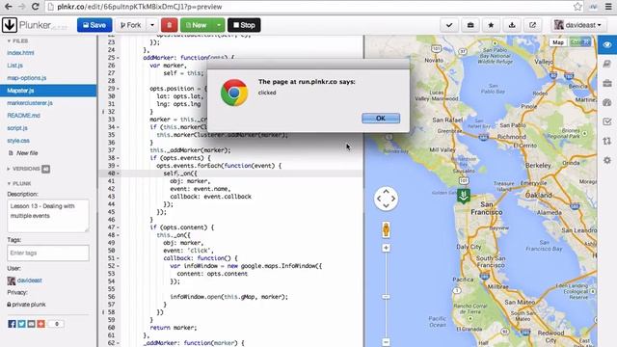This screenshot has height=347, width=617.
Task: Open map-options.js file
Action: 27,78
